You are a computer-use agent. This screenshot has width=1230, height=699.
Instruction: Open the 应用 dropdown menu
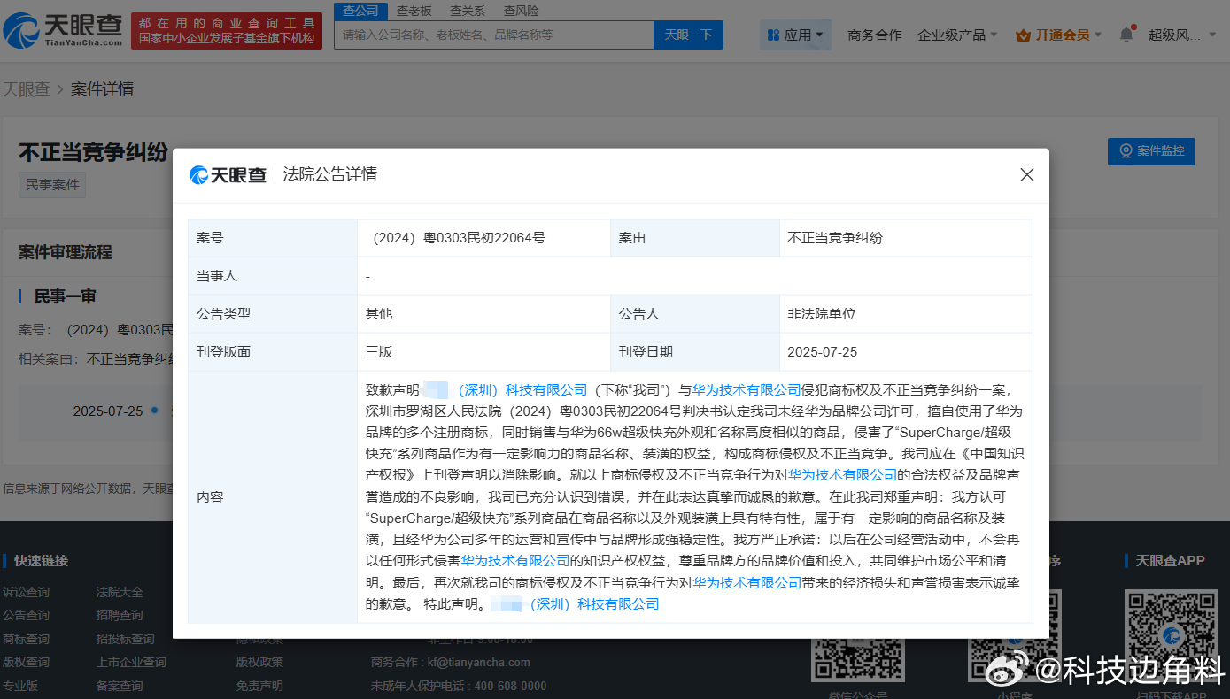tap(795, 35)
